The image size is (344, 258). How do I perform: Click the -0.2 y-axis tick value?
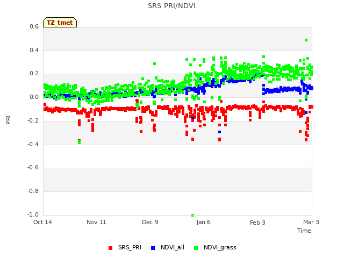coord(33,120)
